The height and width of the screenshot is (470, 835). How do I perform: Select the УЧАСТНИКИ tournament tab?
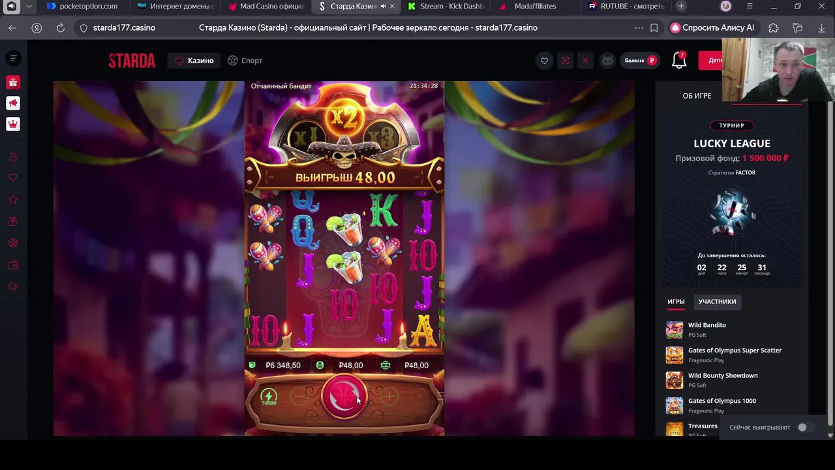click(x=717, y=302)
